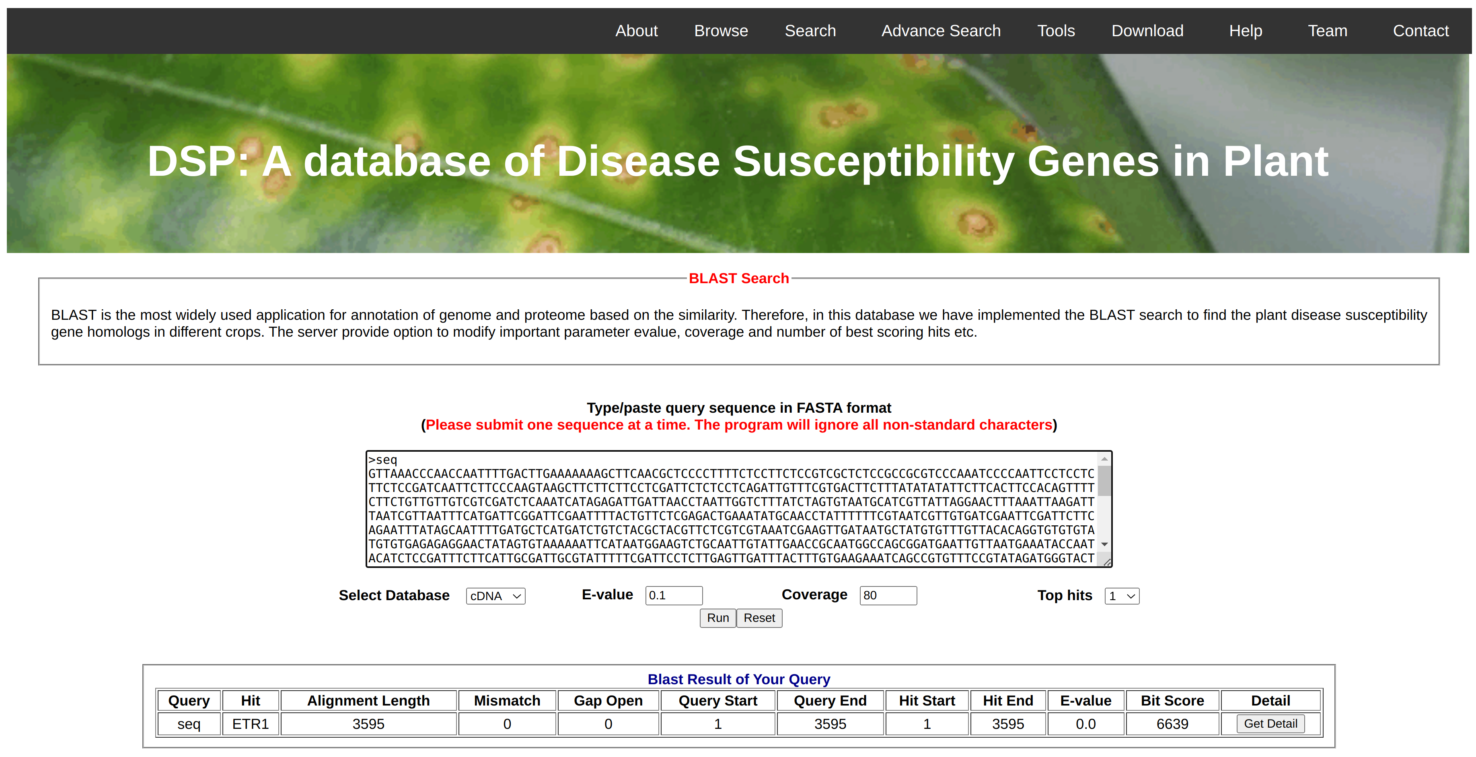Click the Bit Score column header

(x=1172, y=700)
